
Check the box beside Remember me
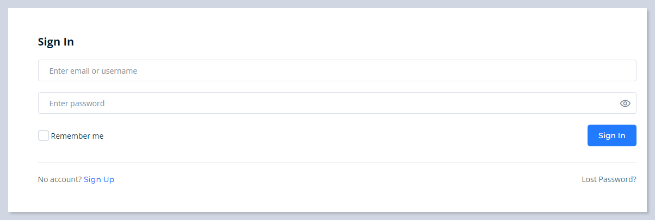click(x=44, y=135)
